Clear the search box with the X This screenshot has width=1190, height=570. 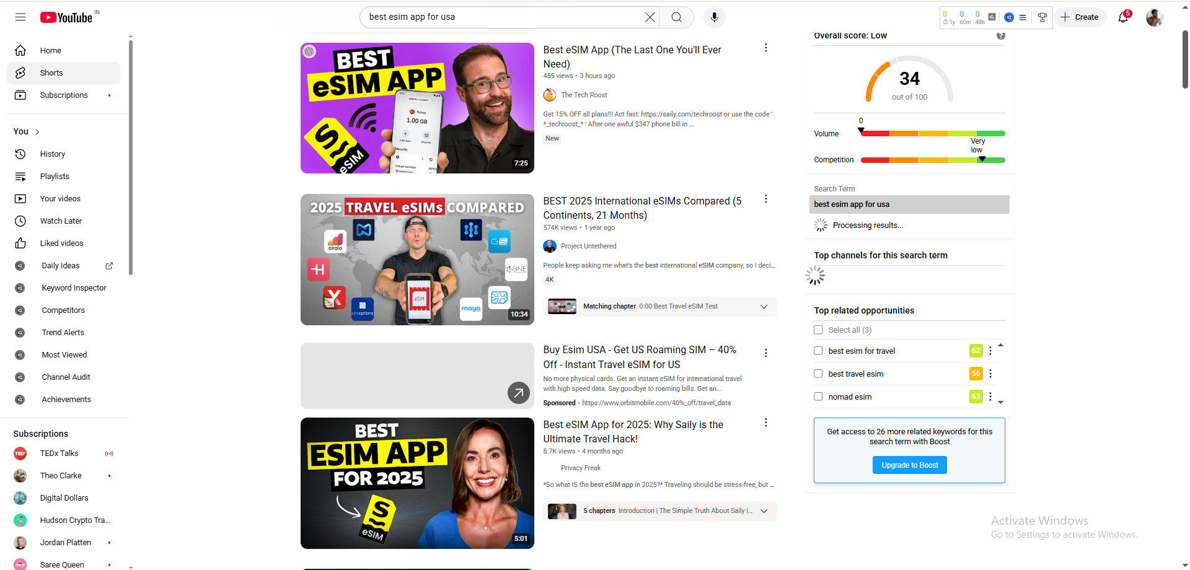coord(650,17)
